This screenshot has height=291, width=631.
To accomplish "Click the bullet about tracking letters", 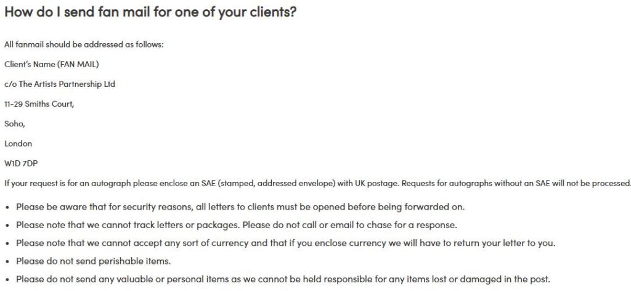I will [237, 225].
